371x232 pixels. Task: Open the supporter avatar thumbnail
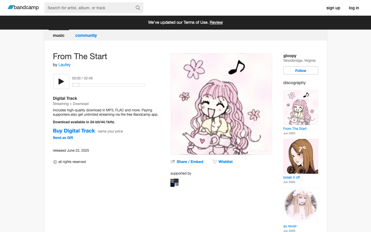click(174, 183)
